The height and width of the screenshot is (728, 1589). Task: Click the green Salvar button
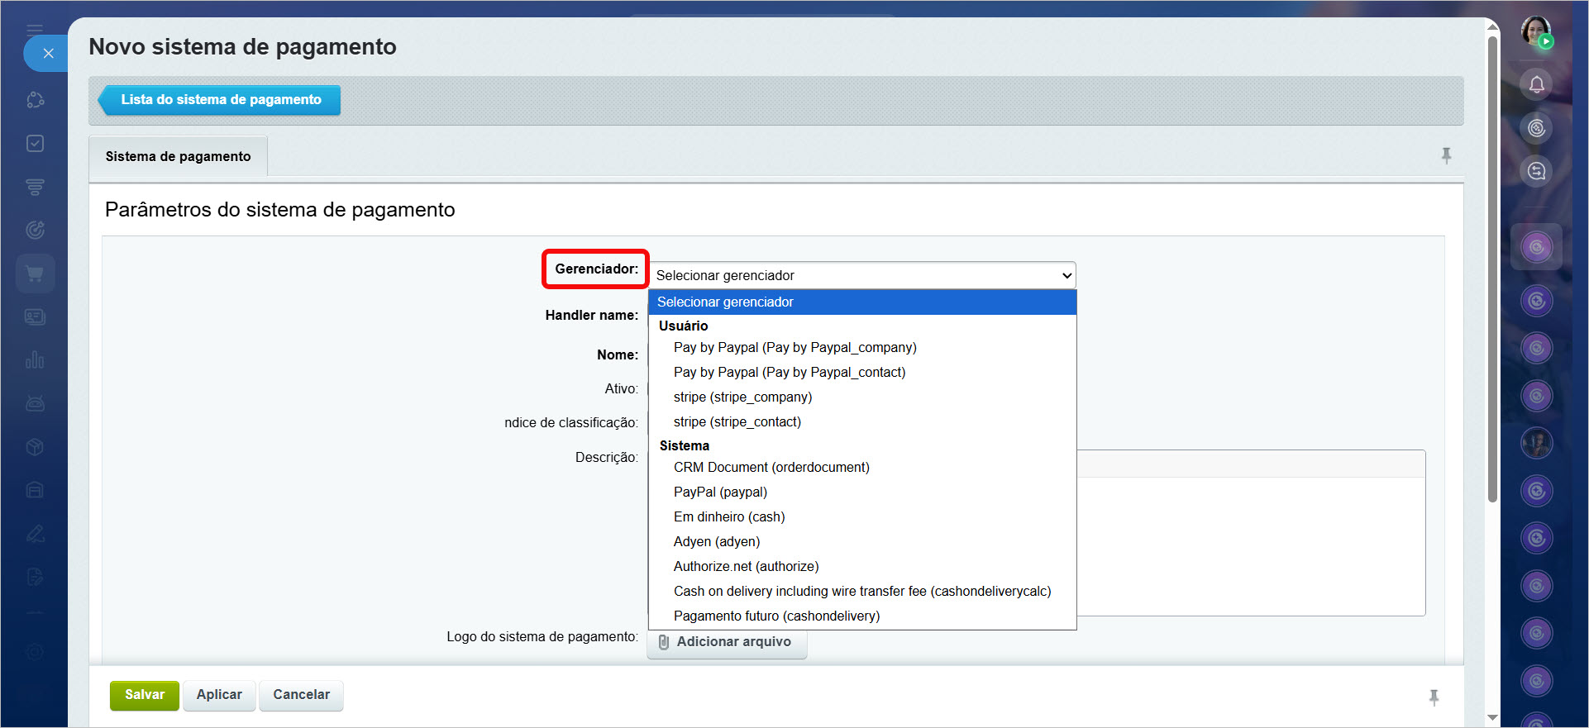click(x=144, y=695)
